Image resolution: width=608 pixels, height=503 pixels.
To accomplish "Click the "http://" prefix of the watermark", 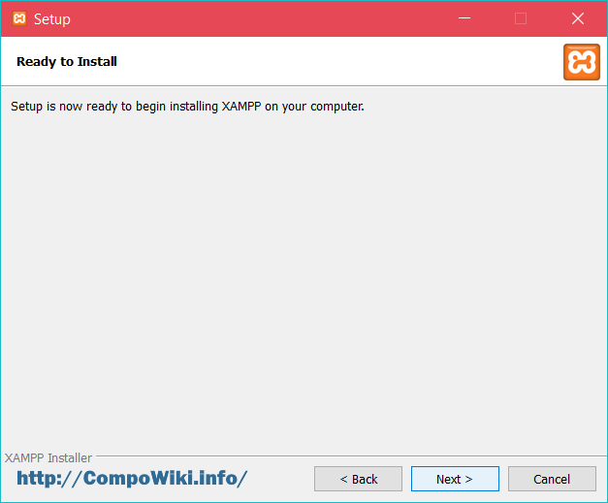I will (x=48, y=478).
